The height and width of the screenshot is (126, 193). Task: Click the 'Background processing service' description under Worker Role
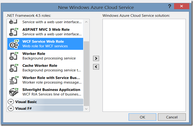pos(49,58)
